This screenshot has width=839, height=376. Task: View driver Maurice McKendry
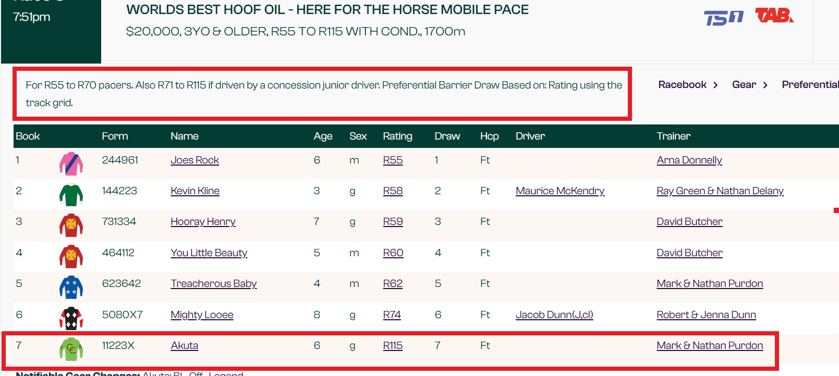[x=560, y=191]
